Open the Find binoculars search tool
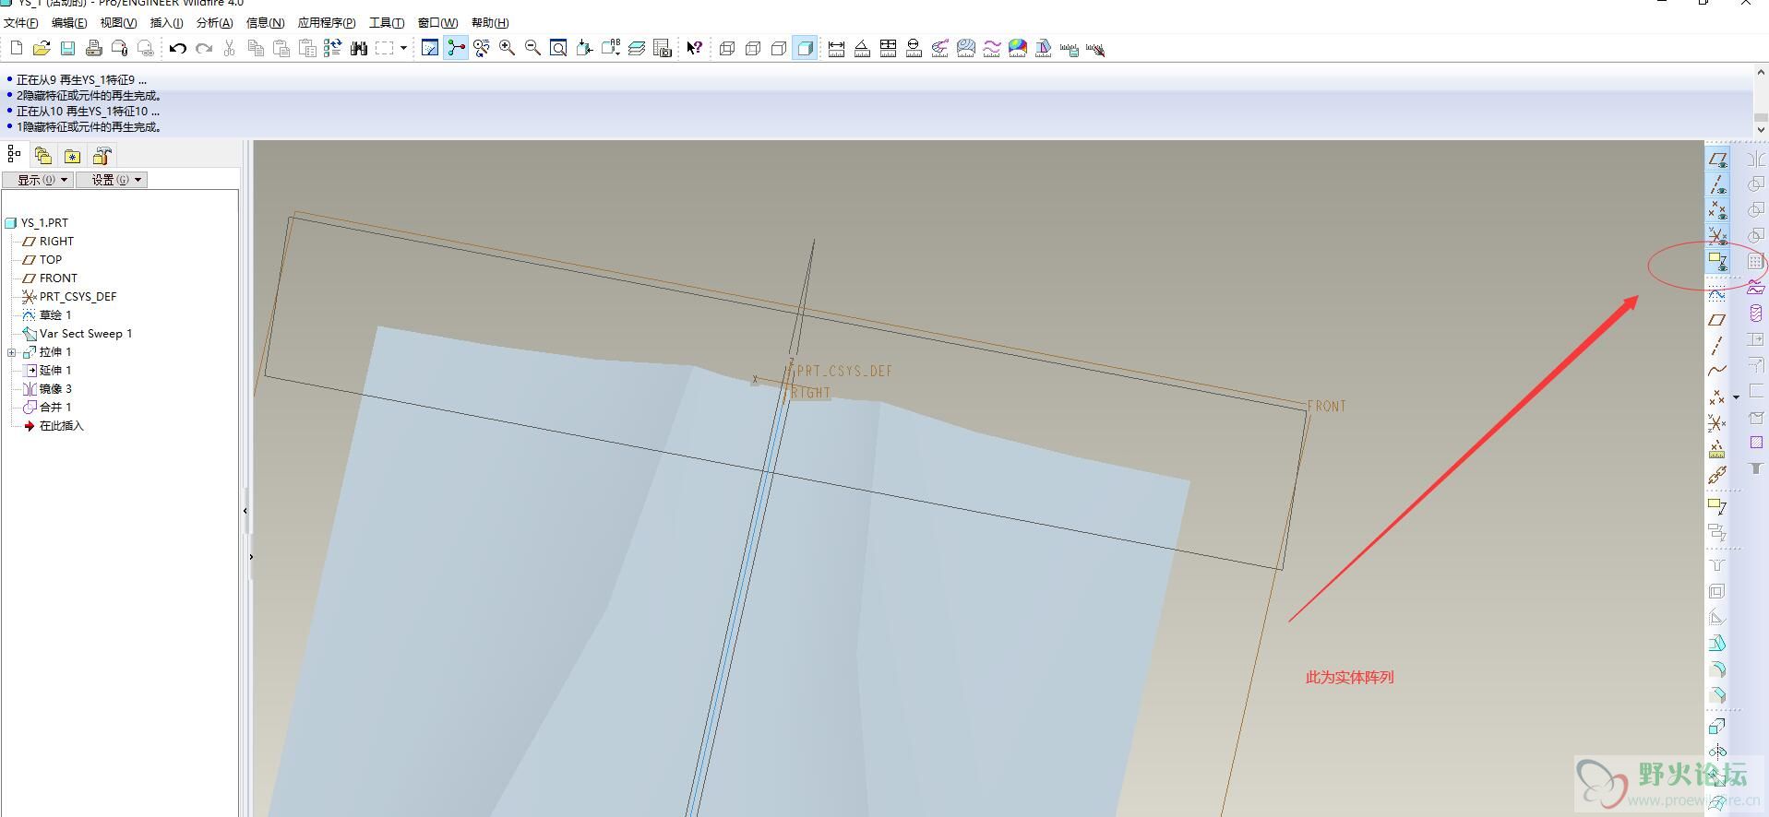The image size is (1769, 817). (359, 48)
